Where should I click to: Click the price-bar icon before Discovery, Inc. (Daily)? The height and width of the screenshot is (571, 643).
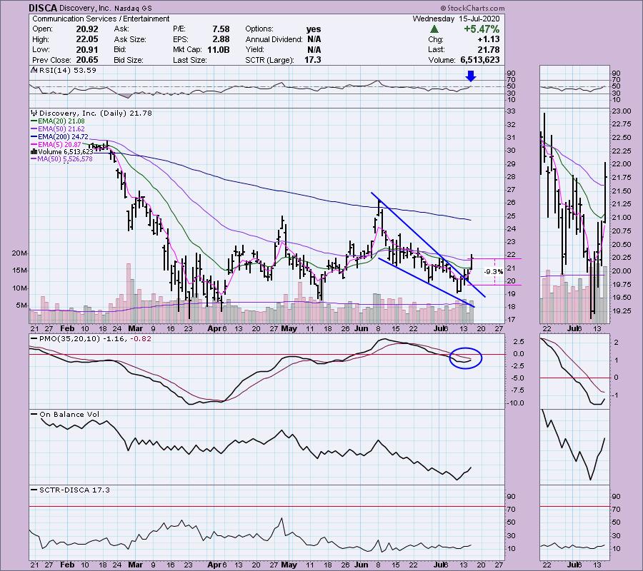(x=34, y=113)
